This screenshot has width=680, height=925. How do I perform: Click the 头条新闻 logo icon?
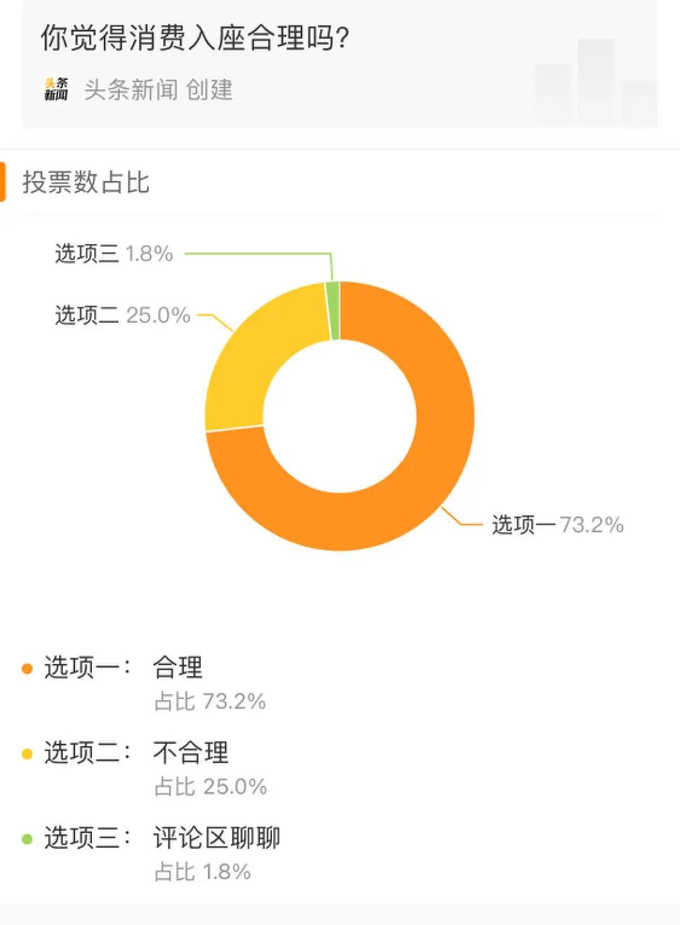(x=56, y=89)
